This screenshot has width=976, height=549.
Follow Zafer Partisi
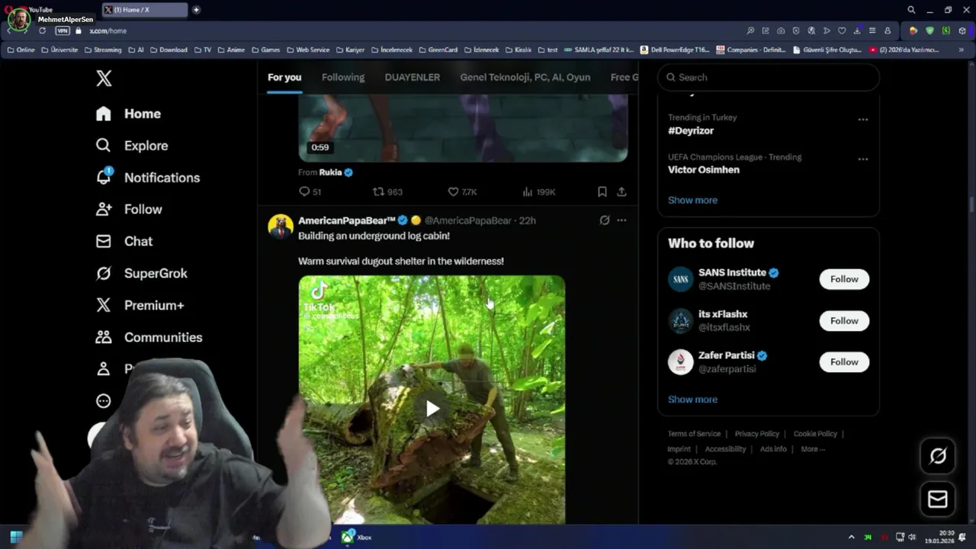(844, 362)
